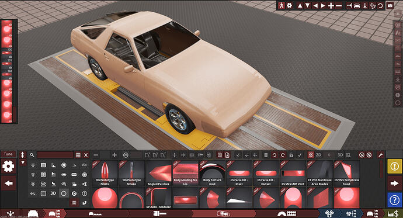Image resolution: width=403 pixels, height=218 pixels.
Task: Toggle the 3D placement mode
Action: [x=340, y=155]
